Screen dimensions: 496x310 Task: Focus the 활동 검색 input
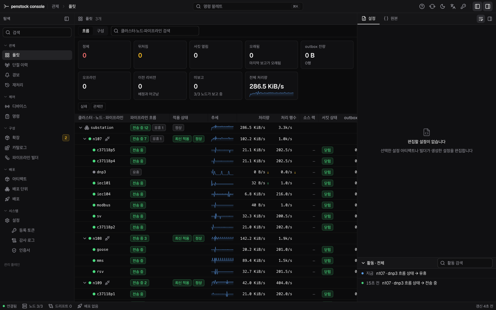465,263
